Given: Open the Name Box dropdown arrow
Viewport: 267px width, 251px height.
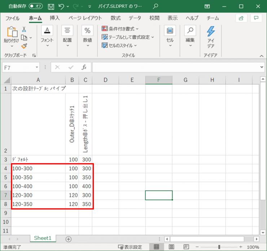Looking at the screenshot, I should point(37,67).
